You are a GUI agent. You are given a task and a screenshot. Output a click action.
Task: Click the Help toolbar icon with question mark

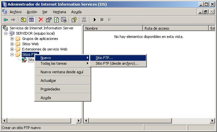click(74, 20)
